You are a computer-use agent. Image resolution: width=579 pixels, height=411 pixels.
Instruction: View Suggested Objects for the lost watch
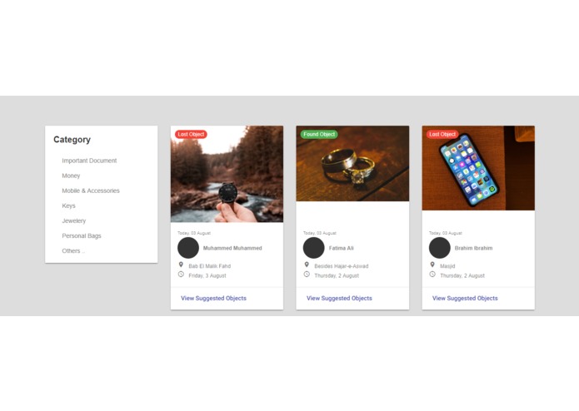[213, 298]
